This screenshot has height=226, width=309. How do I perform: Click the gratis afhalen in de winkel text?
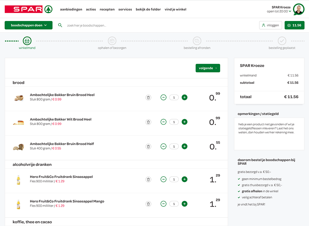point(260,191)
